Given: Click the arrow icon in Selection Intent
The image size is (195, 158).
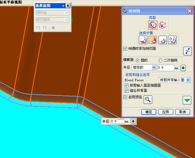Looking at the screenshot, I should point(53,28).
